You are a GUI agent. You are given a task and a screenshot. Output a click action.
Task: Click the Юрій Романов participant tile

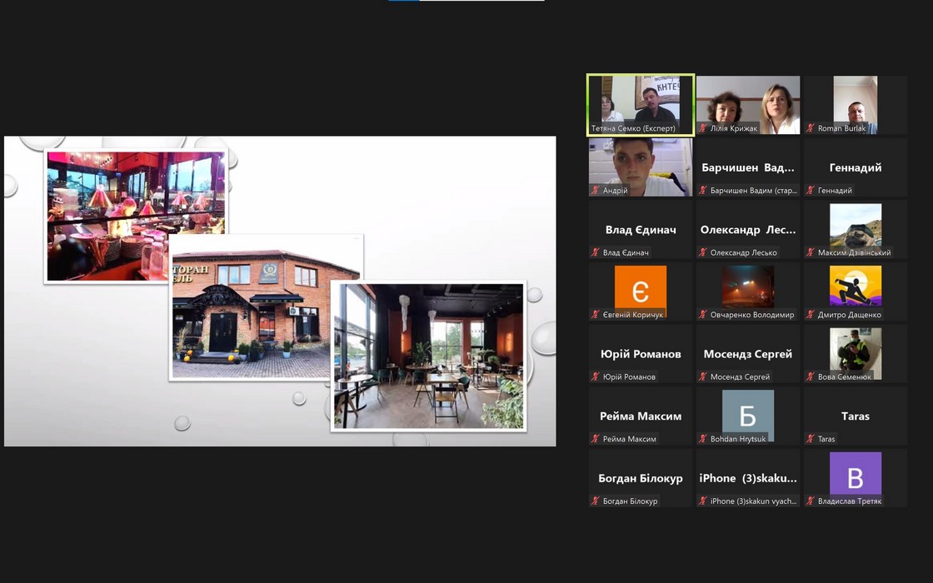pos(640,353)
